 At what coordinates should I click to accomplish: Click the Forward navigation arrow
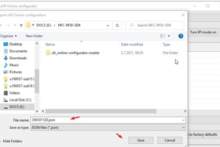(8, 25)
